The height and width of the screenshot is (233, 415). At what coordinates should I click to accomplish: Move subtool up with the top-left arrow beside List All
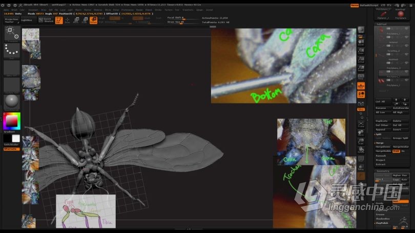(x=396, y=100)
